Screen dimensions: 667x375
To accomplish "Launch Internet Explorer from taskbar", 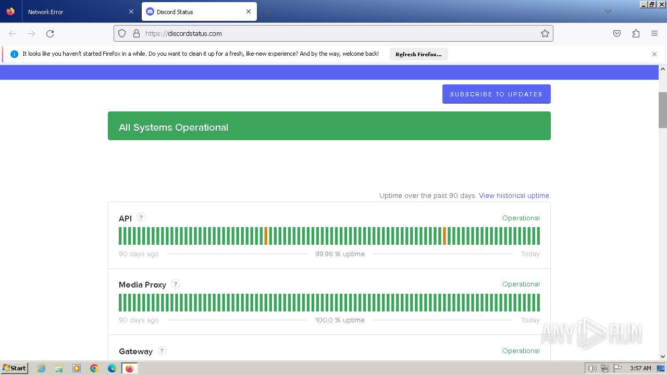I will (41, 368).
